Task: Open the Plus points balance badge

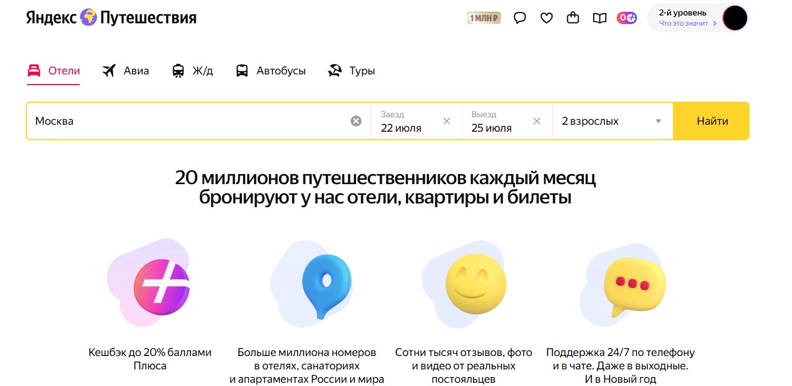Action: click(627, 18)
